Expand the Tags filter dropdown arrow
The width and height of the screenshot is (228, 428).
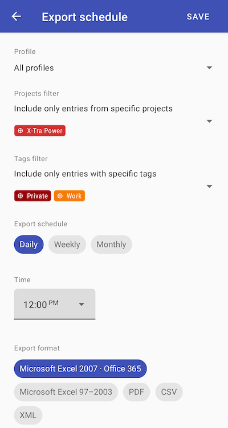point(209,186)
